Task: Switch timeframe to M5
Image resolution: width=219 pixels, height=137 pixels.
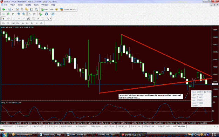Action: coord(8,23)
